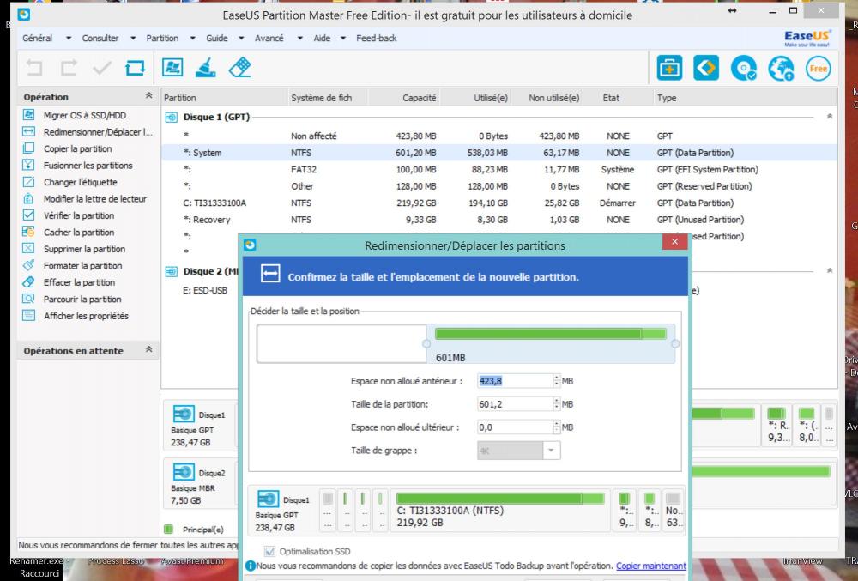Click stepper arrows for Espace non alloué antérieur
The width and height of the screenshot is (858, 581).
click(556, 381)
